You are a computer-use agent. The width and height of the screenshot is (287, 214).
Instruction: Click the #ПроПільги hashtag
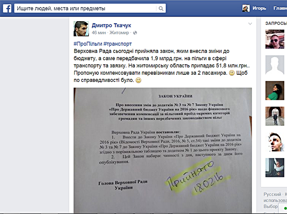[88, 44]
